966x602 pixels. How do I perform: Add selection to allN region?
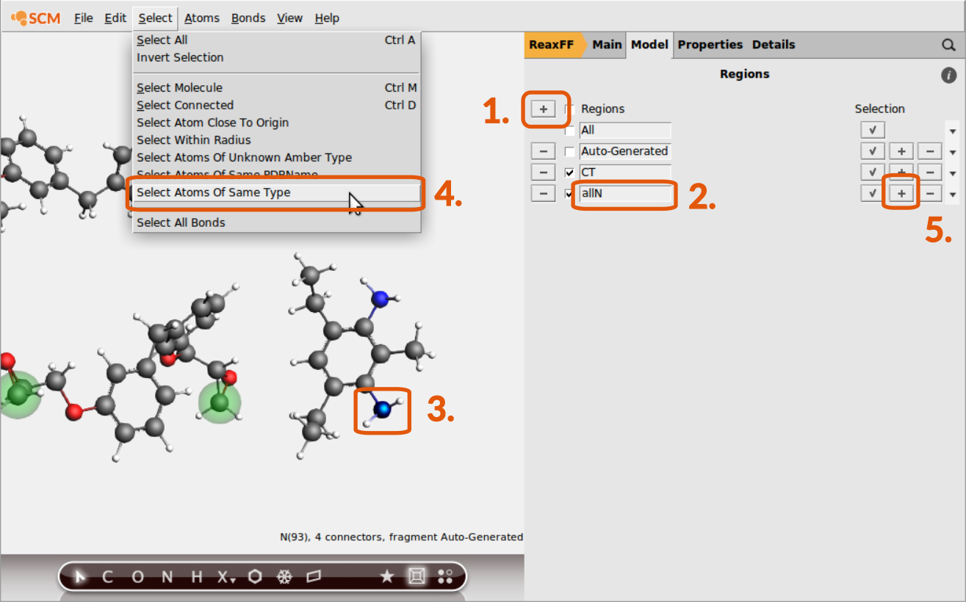(901, 194)
